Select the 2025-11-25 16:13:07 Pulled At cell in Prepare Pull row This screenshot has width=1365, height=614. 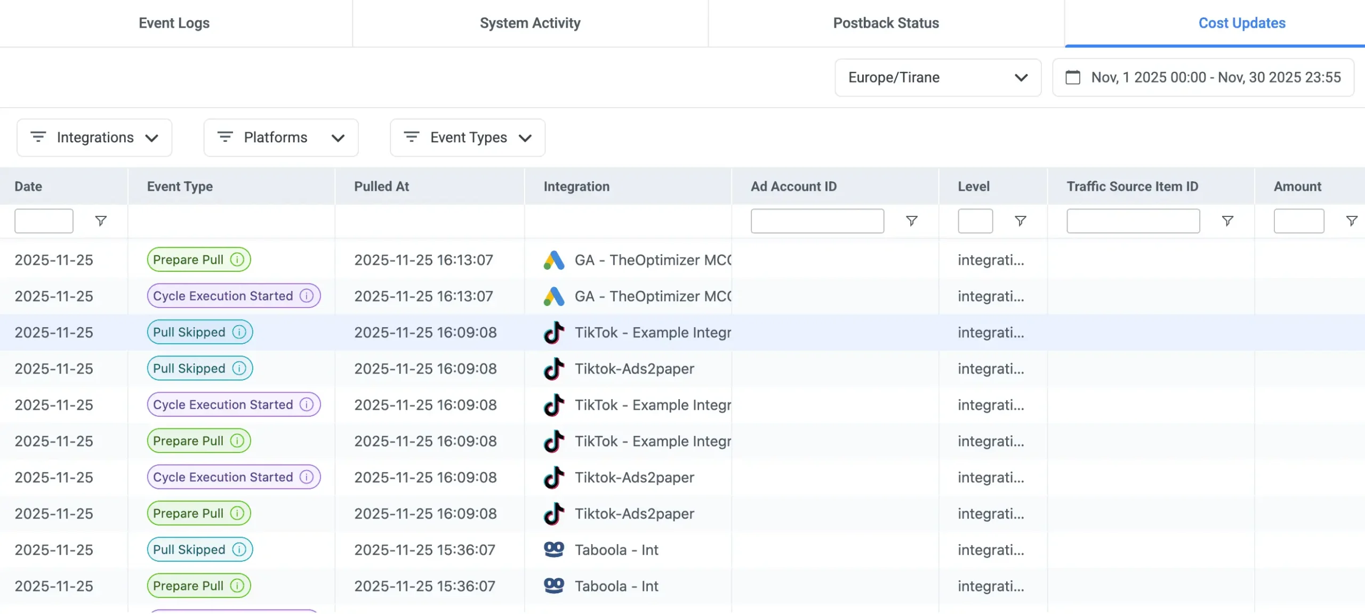pos(423,260)
